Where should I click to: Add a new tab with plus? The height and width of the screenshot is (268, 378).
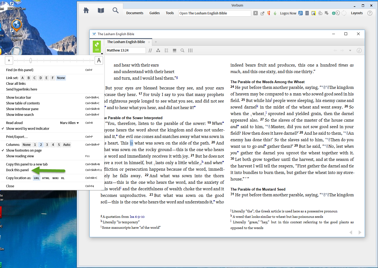(156, 42)
